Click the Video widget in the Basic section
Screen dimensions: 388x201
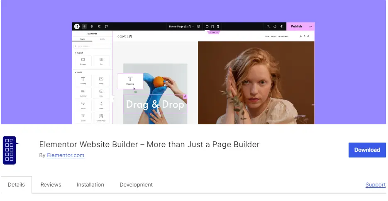point(101,93)
